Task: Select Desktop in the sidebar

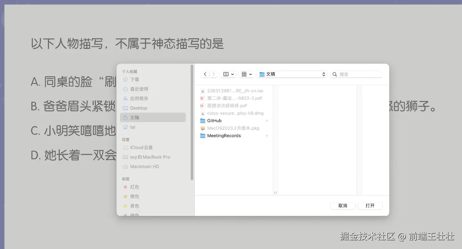Action: coord(153,108)
